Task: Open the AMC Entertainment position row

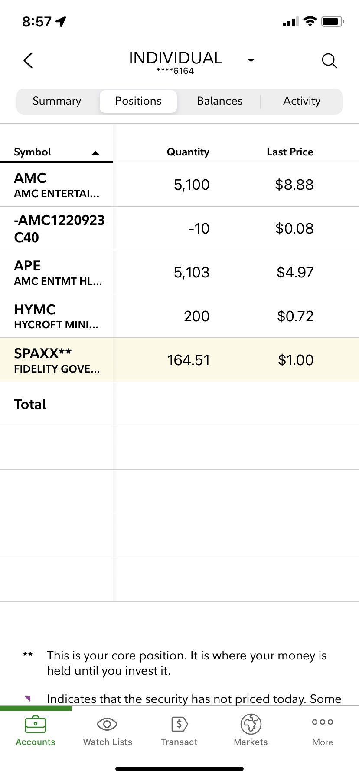Action: (179, 185)
